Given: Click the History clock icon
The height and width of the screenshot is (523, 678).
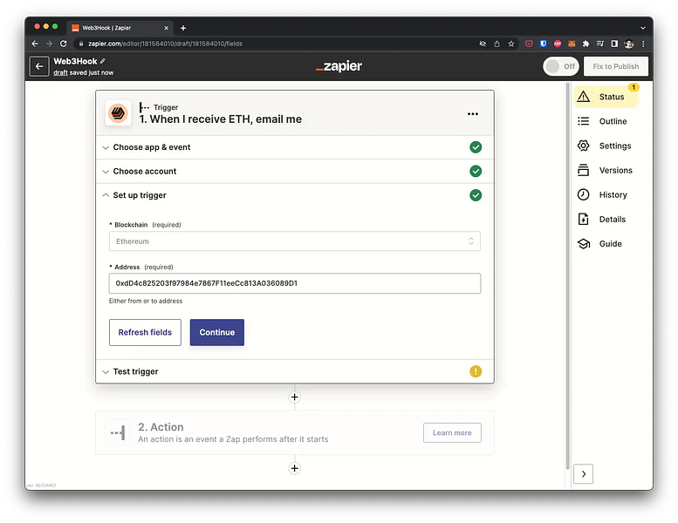Looking at the screenshot, I should [583, 194].
